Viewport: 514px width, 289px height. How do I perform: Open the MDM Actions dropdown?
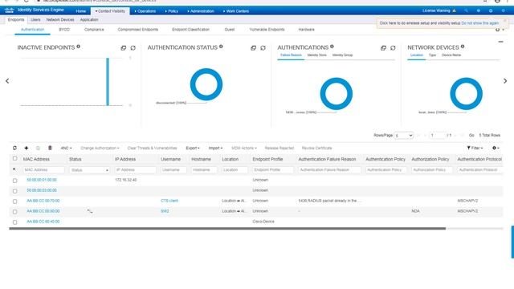point(244,148)
